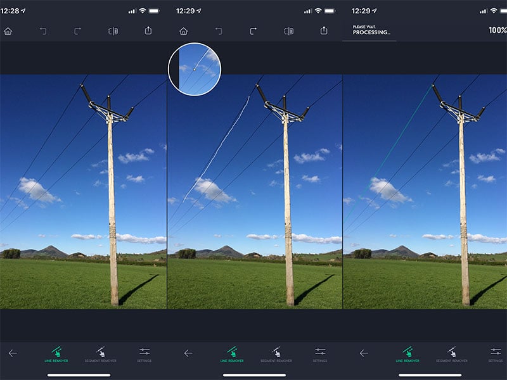507x380 pixels.
Task: Go back using arrow on left phone screen
Action: 13,353
